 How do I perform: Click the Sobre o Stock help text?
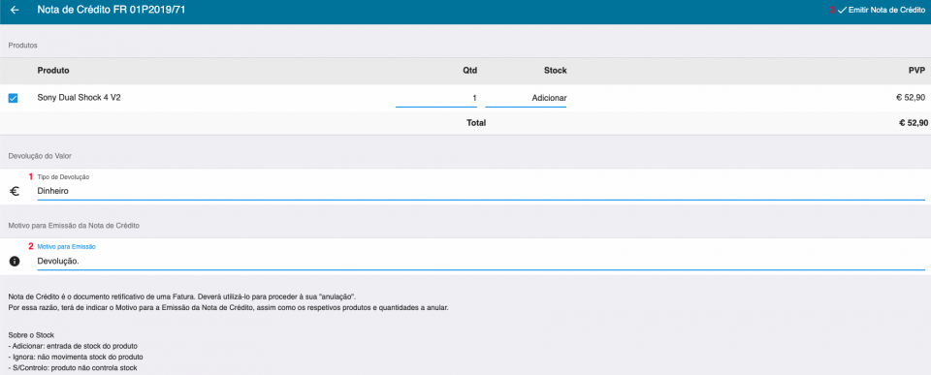pyautogui.click(x=31, y=335)
